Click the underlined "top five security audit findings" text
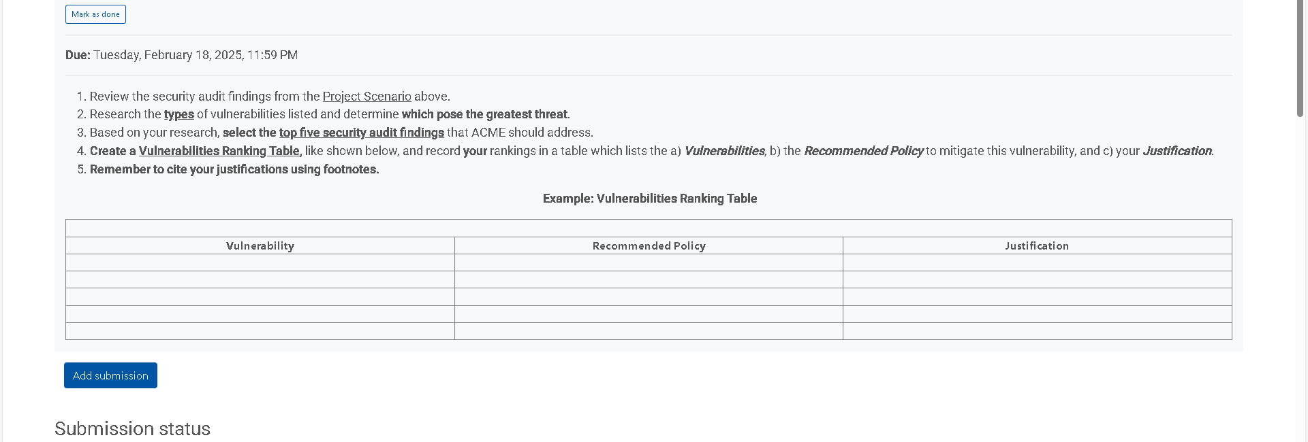Image resolution: width=1308 pixels, height=442 pixels. point(361,133)
